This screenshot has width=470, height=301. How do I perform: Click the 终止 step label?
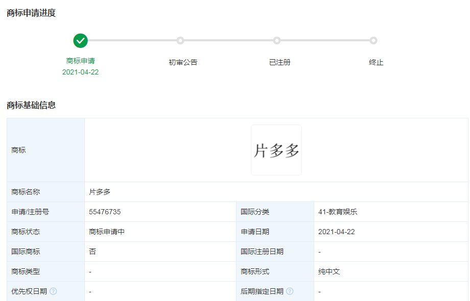pos(376,62)
